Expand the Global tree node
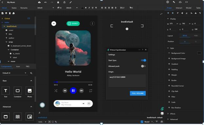Image resolution: width=204 pixels, height=125 pixels. (2, 19)
